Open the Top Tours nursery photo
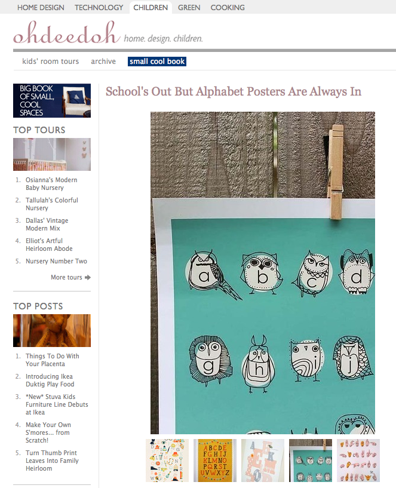Viewport: 396px width, 488px height. point(52,154)
